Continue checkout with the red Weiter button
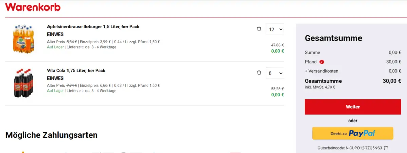 (353, 107)
